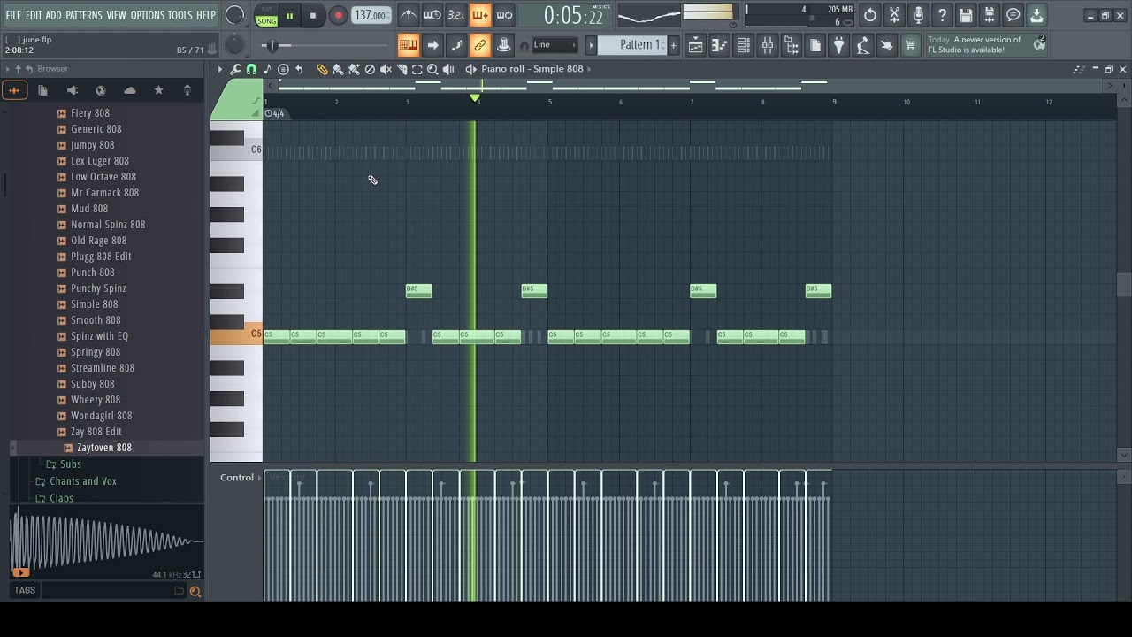Image resolution: width=1132 pixels, height=637 pixels.
Task: Show the mixer window
Action: [x=768, y=45]
